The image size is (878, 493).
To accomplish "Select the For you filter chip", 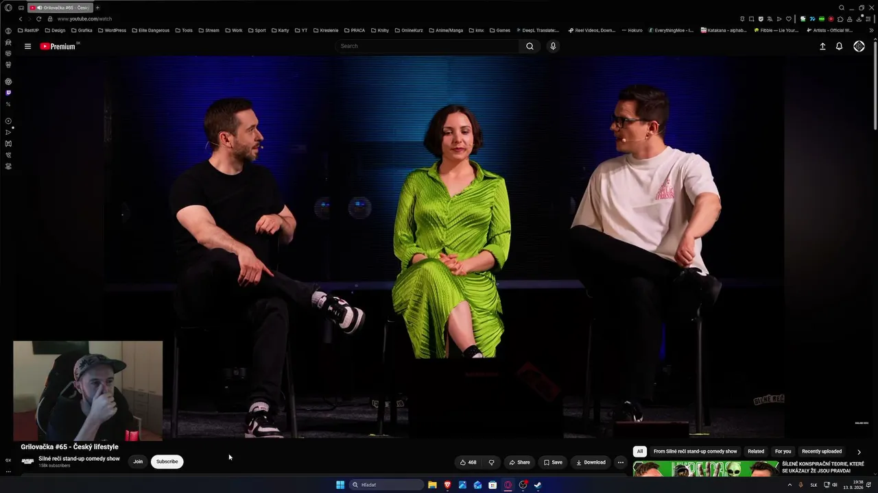I will pyautogui.click(x=783, y=451).
